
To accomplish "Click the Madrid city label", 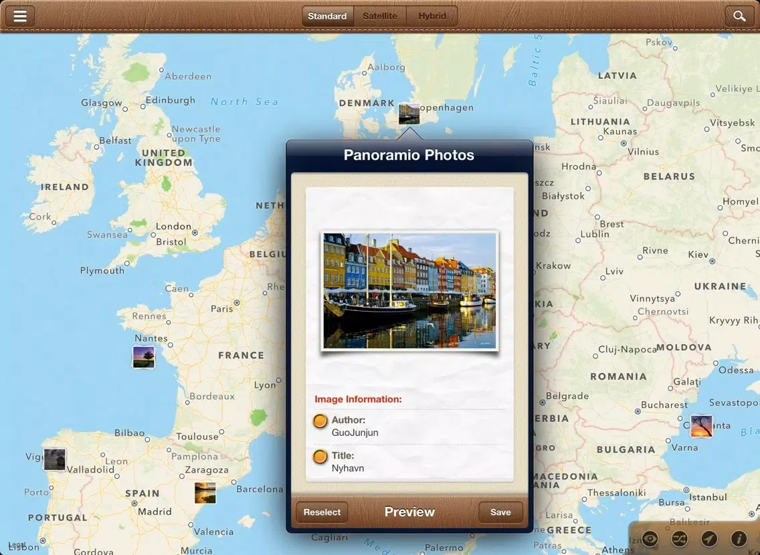I will [155, 512].
